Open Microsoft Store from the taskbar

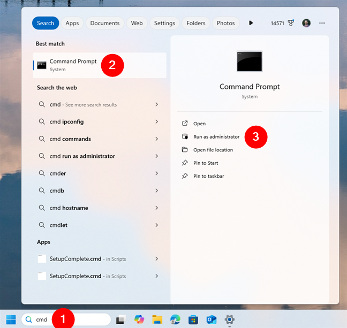[193, 320]
